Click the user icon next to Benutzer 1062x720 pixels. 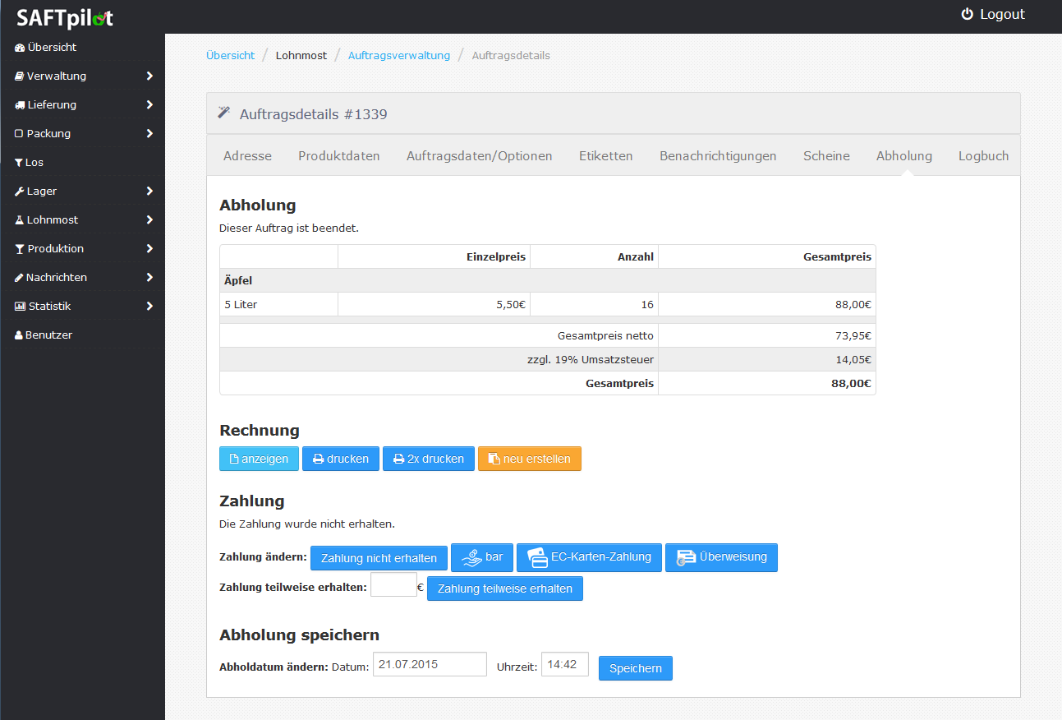click(x=19, y=335)
